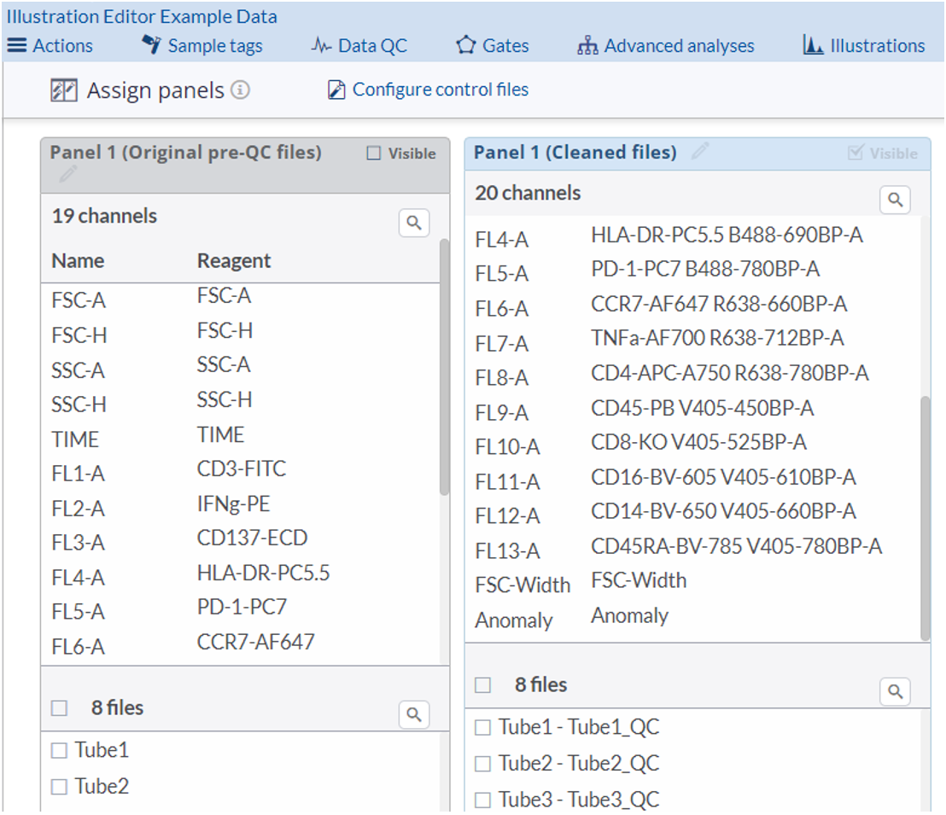Screen dimensions: 946x815
Task: Select all 8 files in Original pre-QC panel
Action: tap(59, 707)
